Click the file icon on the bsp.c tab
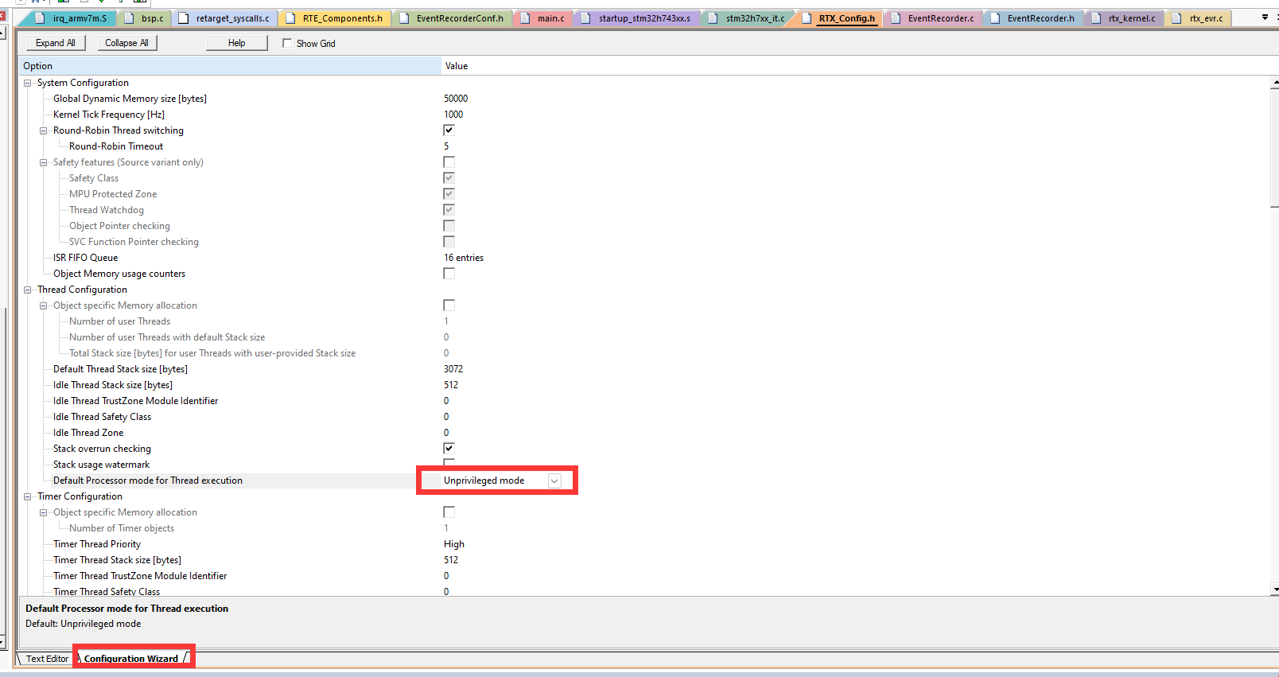1279x677 pixels. pyautogui.click(x=128, y=18)
